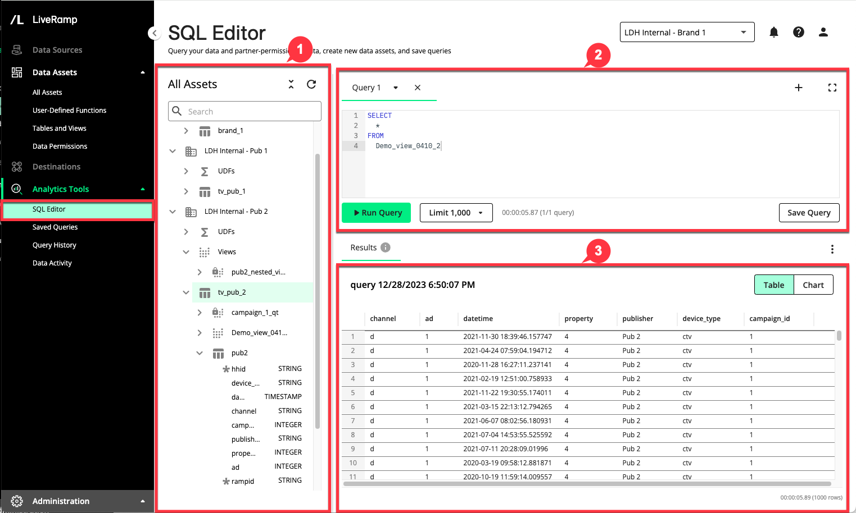This screenshot has height=513, width=856.
Task: Open Query History page
Action: click(x=54, y=245)
